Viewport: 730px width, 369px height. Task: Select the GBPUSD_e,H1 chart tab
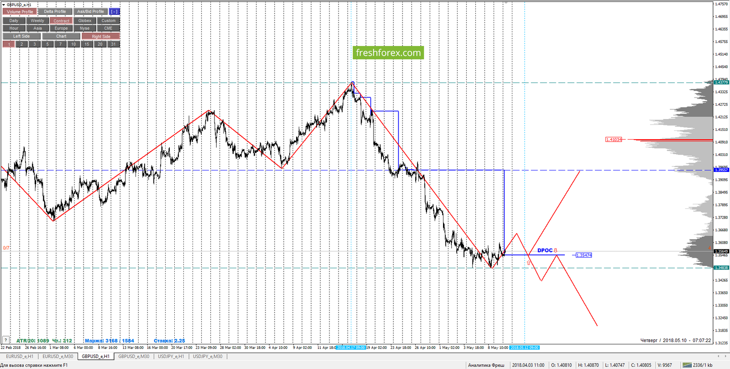tap(96, 356)
